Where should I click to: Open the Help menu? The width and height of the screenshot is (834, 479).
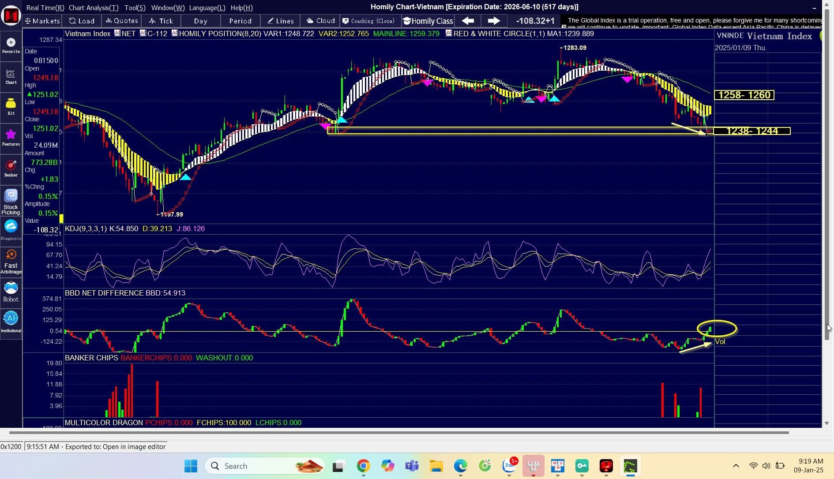(x=241, y=7)
